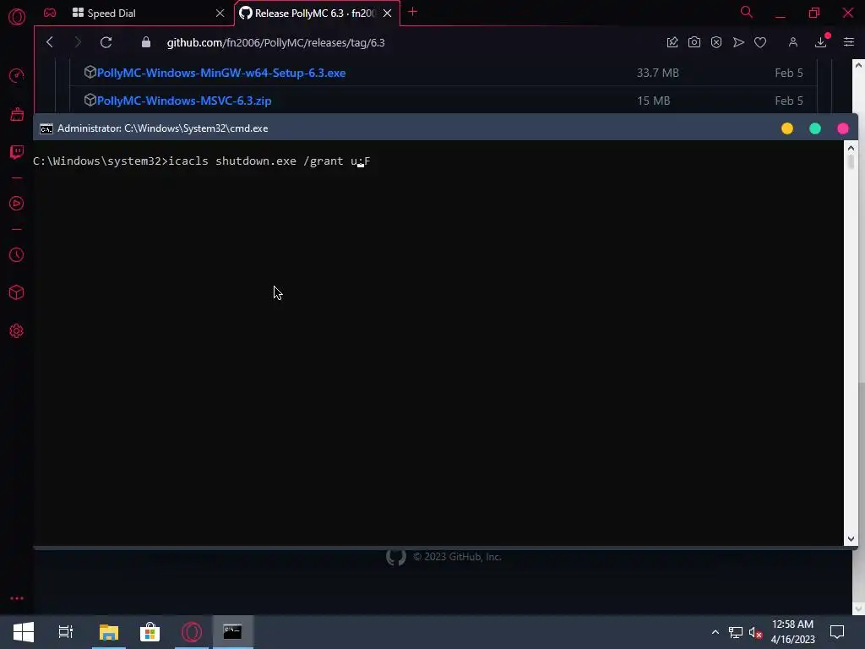Click cmd scrollbar up arrow
865x649 pixels.
coord(851,148)
